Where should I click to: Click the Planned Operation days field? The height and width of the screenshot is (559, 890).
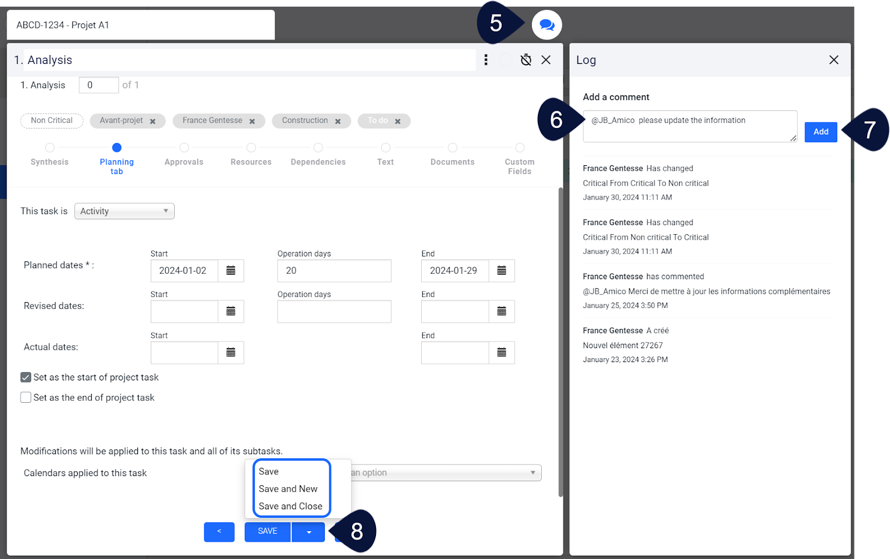(x=334, y=271)
